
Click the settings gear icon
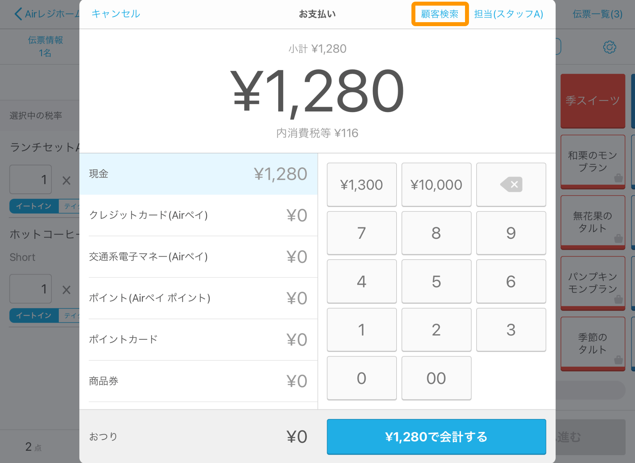click(609, 47)
